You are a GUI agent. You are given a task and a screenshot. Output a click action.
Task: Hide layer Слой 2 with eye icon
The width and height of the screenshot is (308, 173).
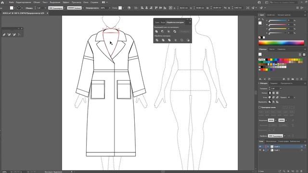(x=260, y=147)
